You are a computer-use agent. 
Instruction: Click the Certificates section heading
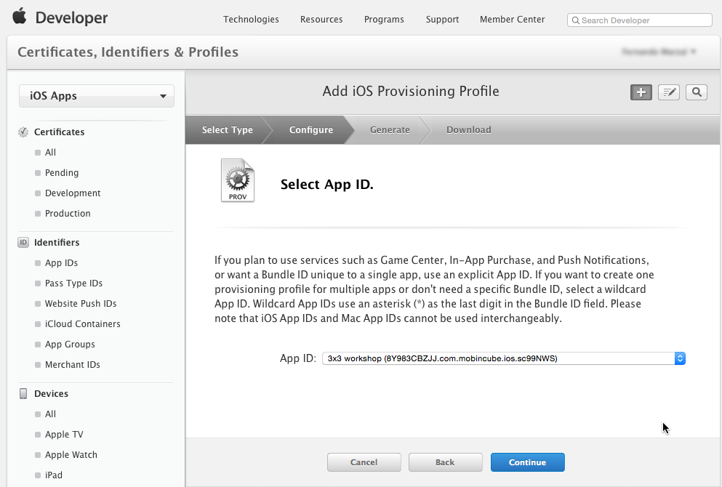click(60, 132)
